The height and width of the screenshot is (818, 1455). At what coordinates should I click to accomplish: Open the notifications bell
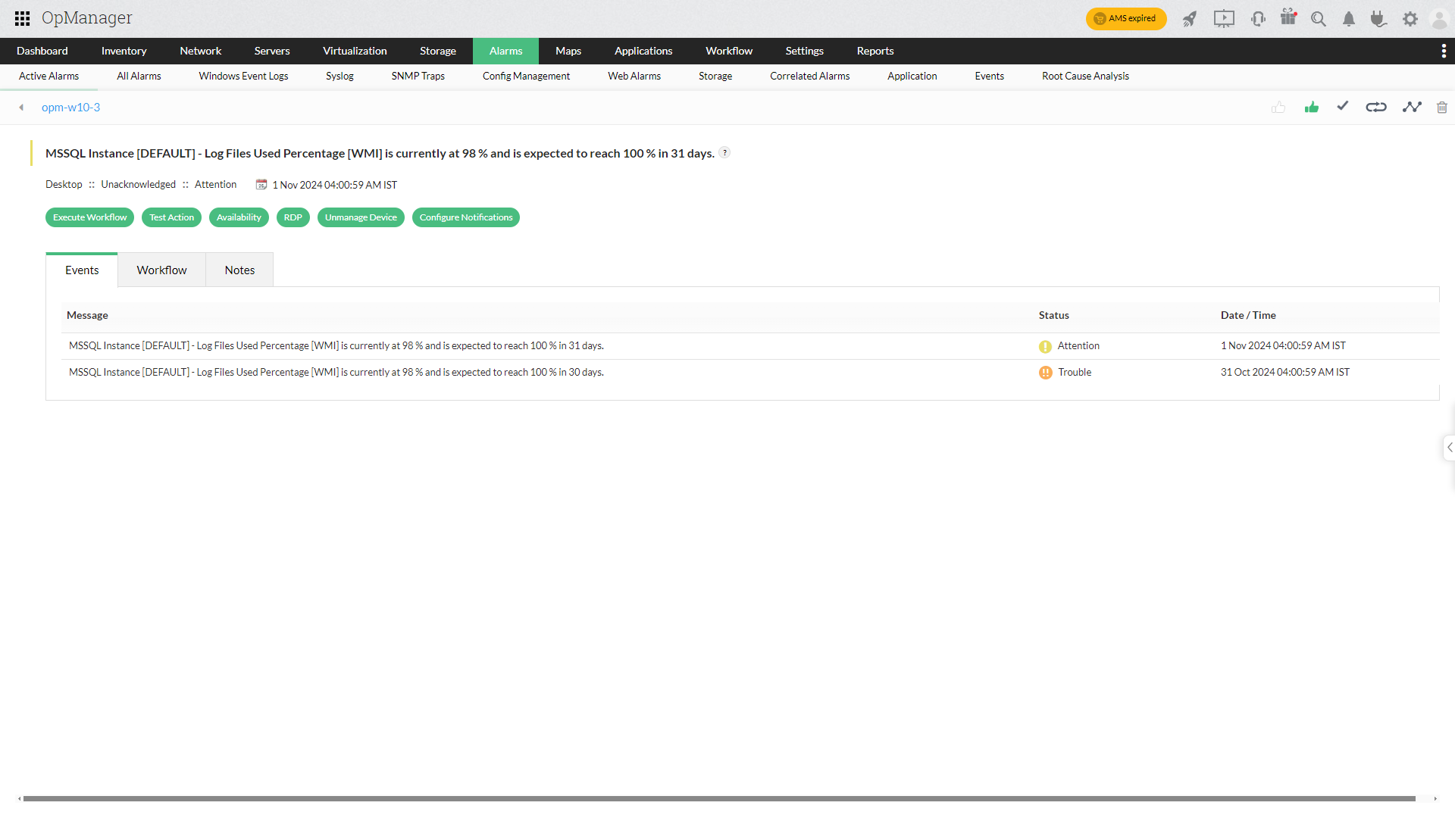click(x=1348, y=19)
